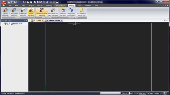This screenshot has width=170, height=95.
Task: Click the camera icon in quick access toolbar
Action: (9, 2)
